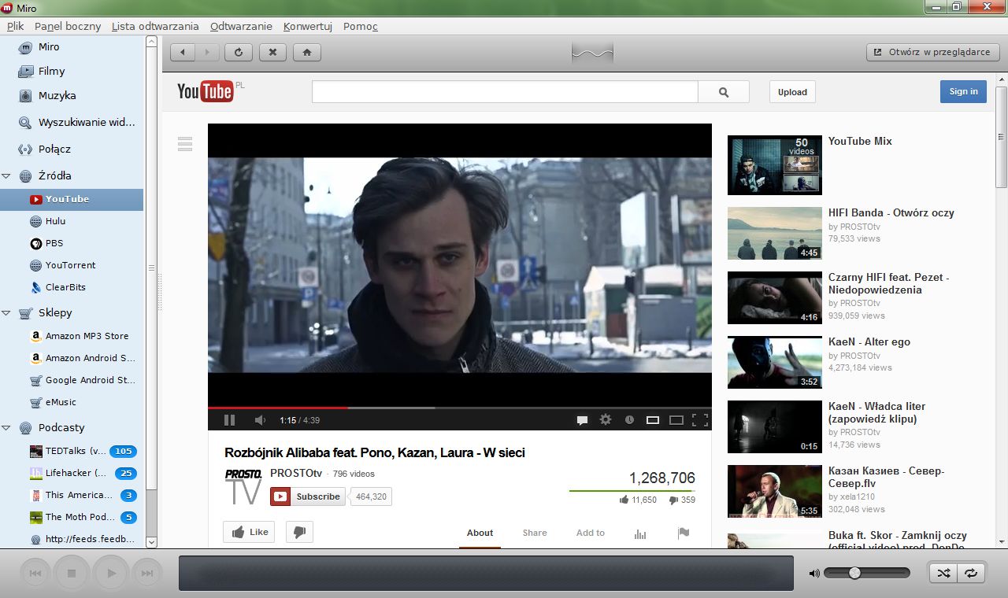Report video with flag icon
The image size is (1008, 598).
pos(684,533)
